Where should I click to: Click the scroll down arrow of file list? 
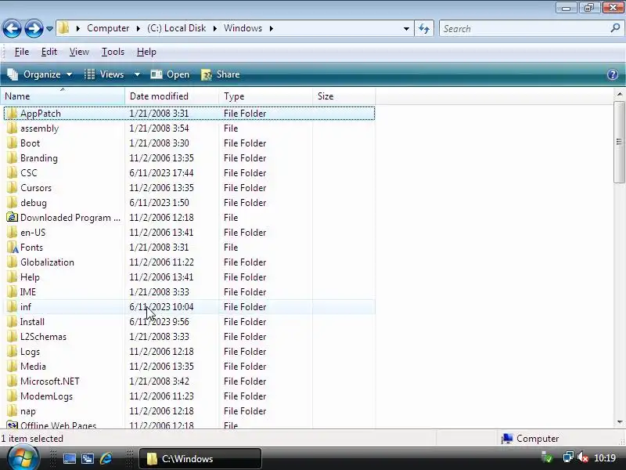tap(619, 422)
